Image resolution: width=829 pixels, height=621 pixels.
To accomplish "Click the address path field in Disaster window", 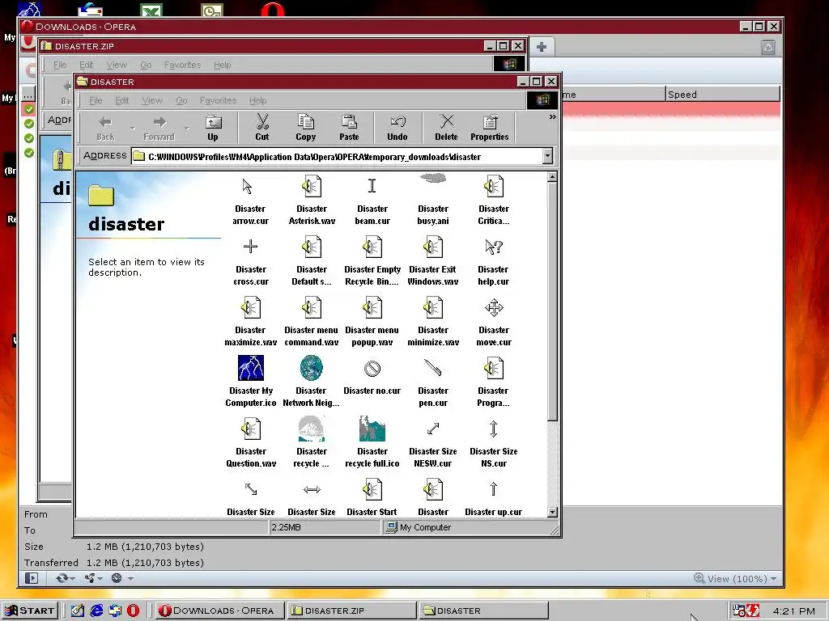I will 337,156.
